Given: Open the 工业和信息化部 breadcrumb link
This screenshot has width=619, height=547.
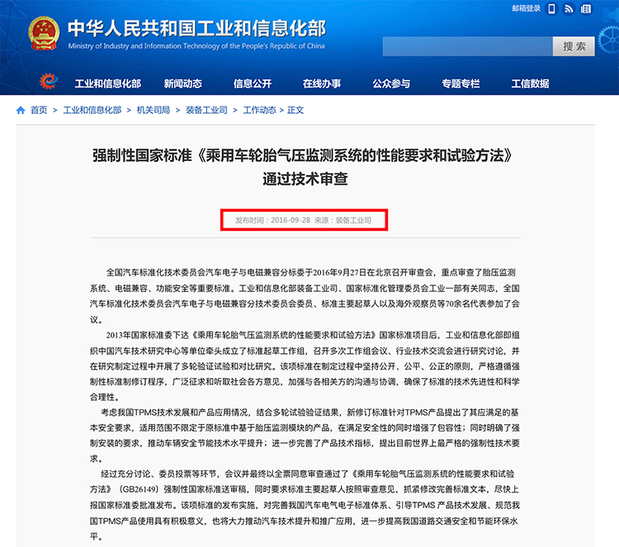Looking at the screenshot, I should coord(92,110).
